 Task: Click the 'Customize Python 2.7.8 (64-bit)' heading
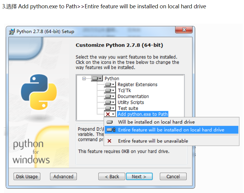119,45
